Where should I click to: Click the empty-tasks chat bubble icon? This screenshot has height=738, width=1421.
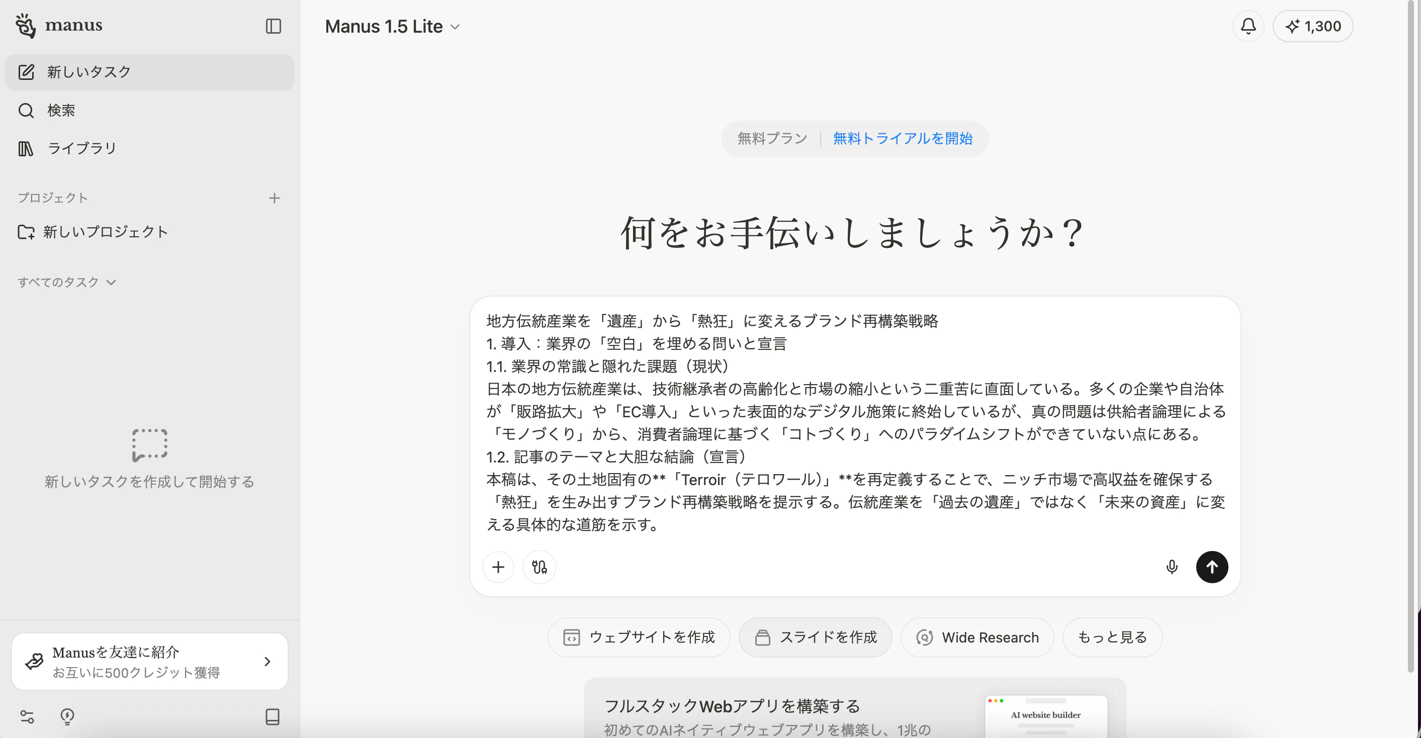149,444
